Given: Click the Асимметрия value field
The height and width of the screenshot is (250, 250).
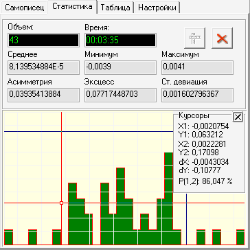Looking at the screenshot, I should 43,95.
